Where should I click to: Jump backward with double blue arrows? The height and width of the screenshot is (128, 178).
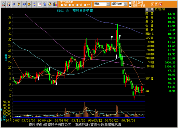pos(24,4)
